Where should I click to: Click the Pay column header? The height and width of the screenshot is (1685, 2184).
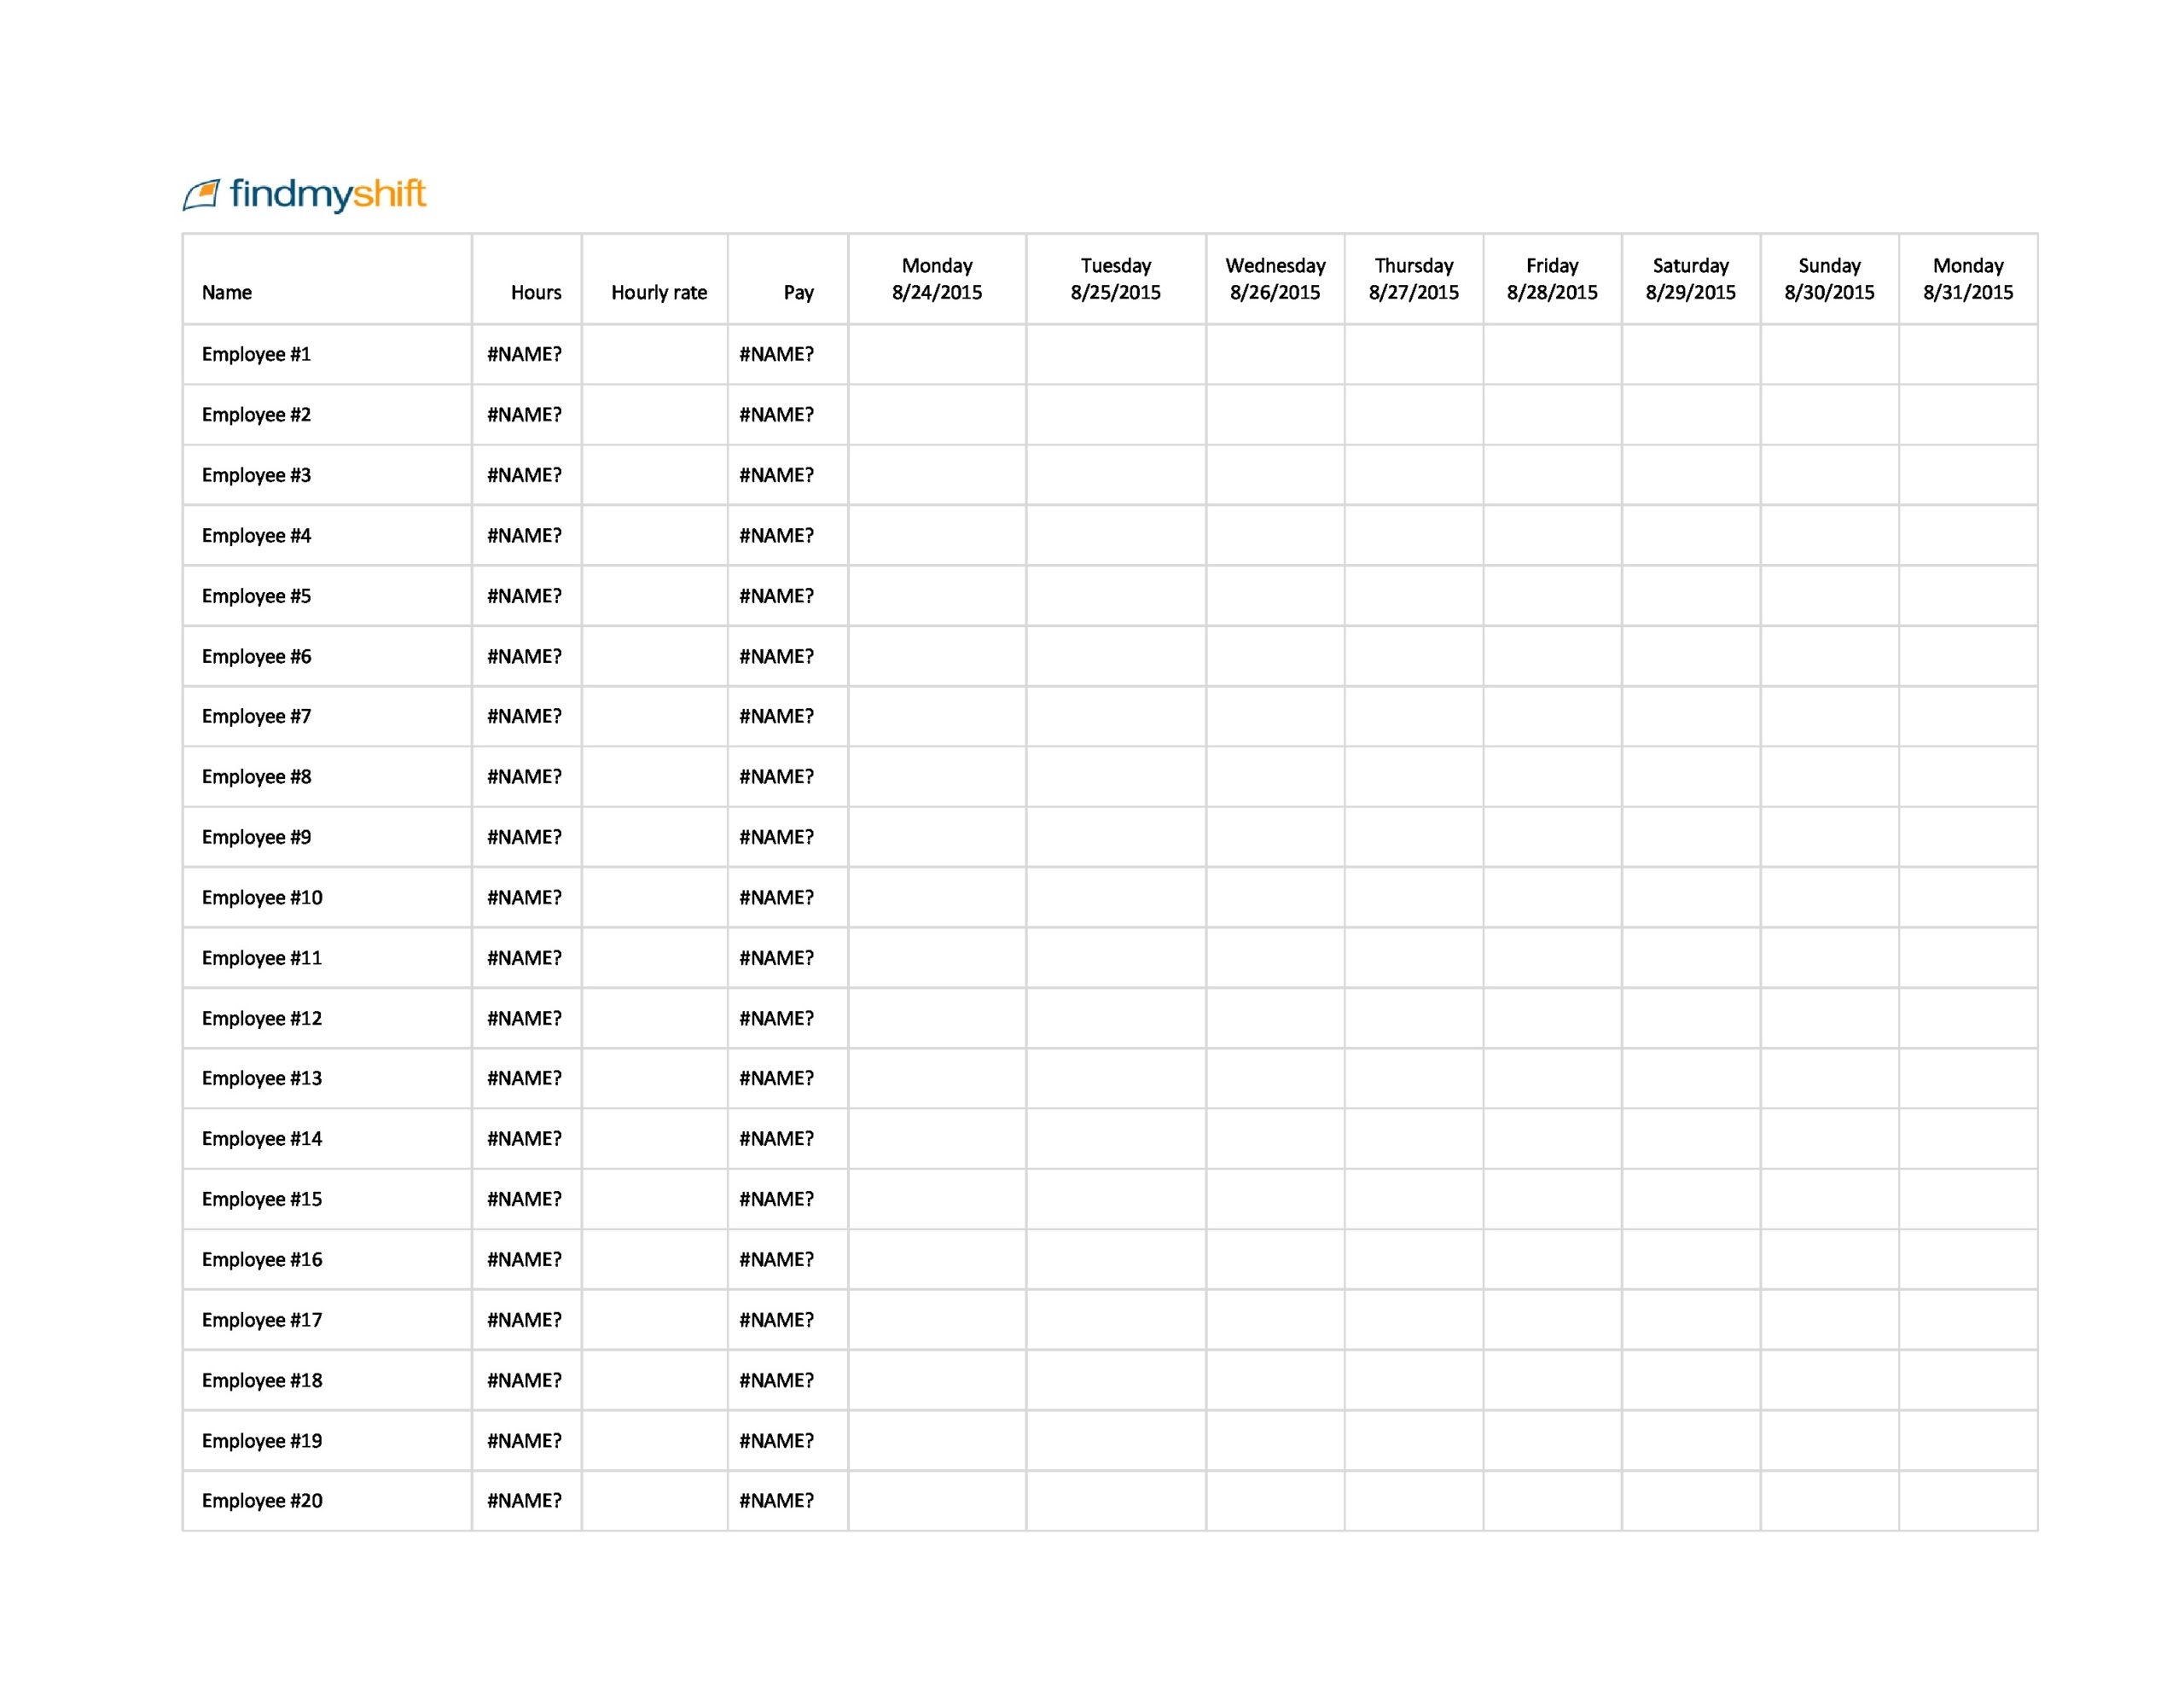click(797, 292)
